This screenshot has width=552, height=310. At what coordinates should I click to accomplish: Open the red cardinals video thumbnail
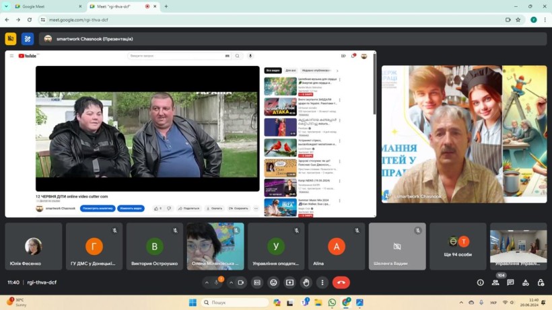tap(280, 148)
